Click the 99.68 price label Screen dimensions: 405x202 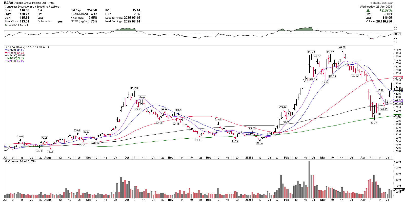[377, 114]
